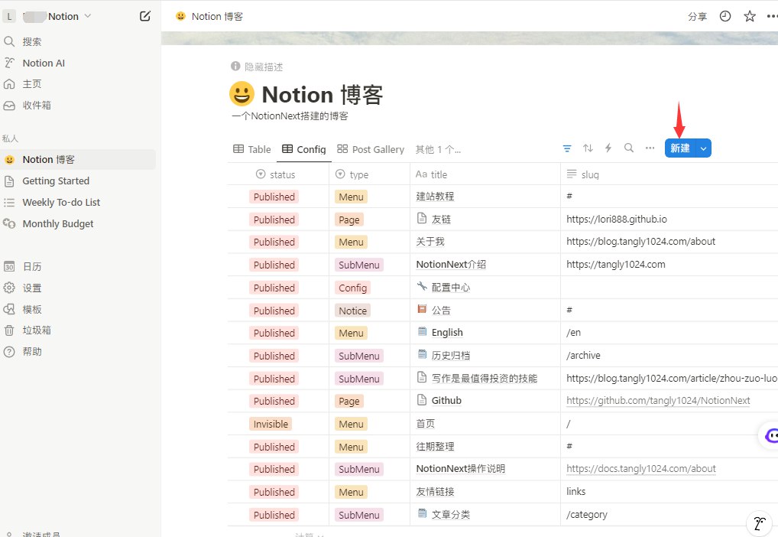Change the Notice type tag

tap(353, 311)
